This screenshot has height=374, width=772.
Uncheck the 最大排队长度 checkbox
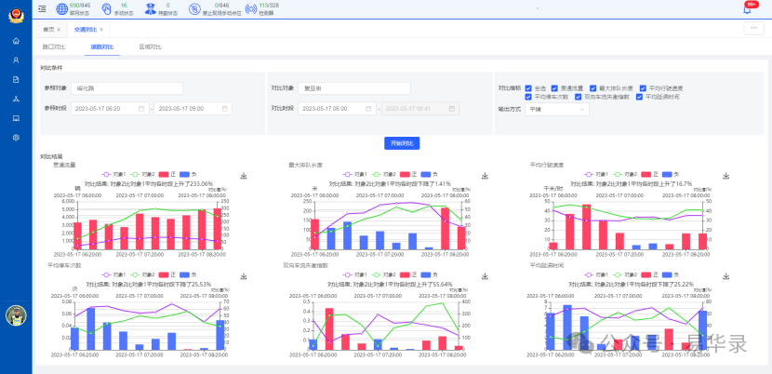pyautogui.click(x=593, y=87)
